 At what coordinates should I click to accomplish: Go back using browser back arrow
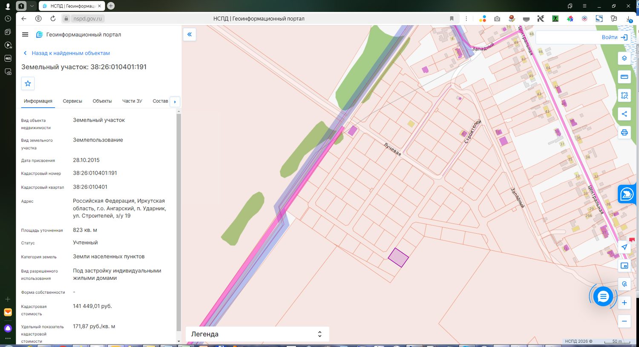(24, 19)
